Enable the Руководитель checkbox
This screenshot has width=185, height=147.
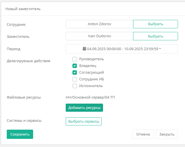tap(75, 59)
